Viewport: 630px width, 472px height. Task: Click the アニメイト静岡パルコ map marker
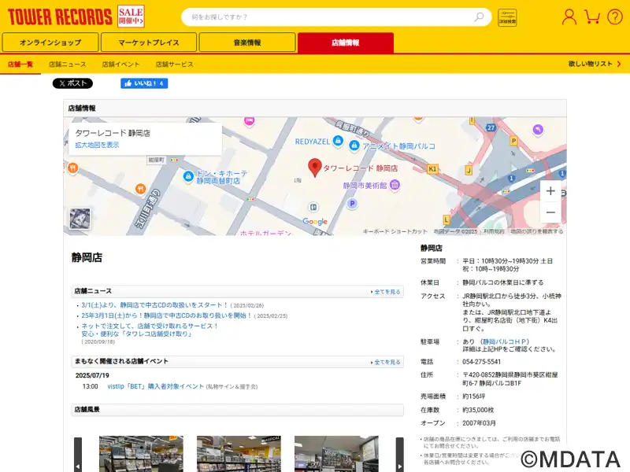(354, 146)
